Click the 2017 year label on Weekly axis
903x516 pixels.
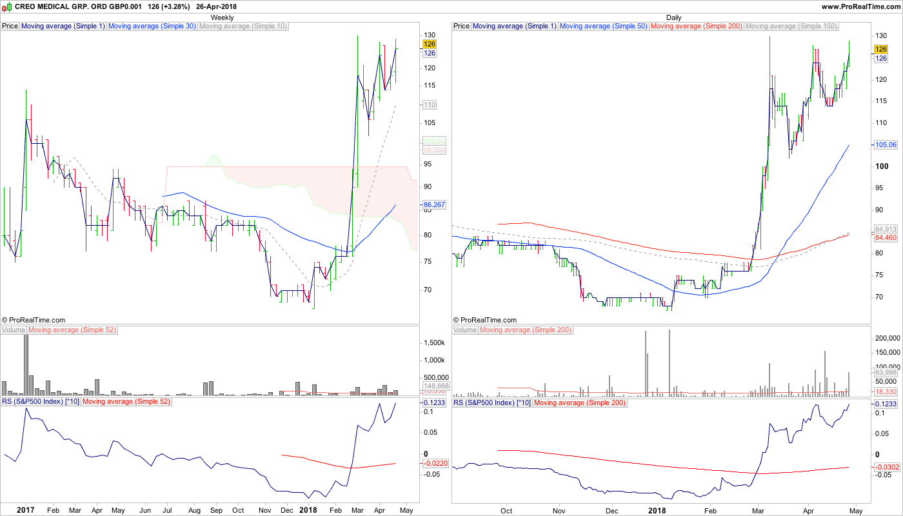(25, 510)
